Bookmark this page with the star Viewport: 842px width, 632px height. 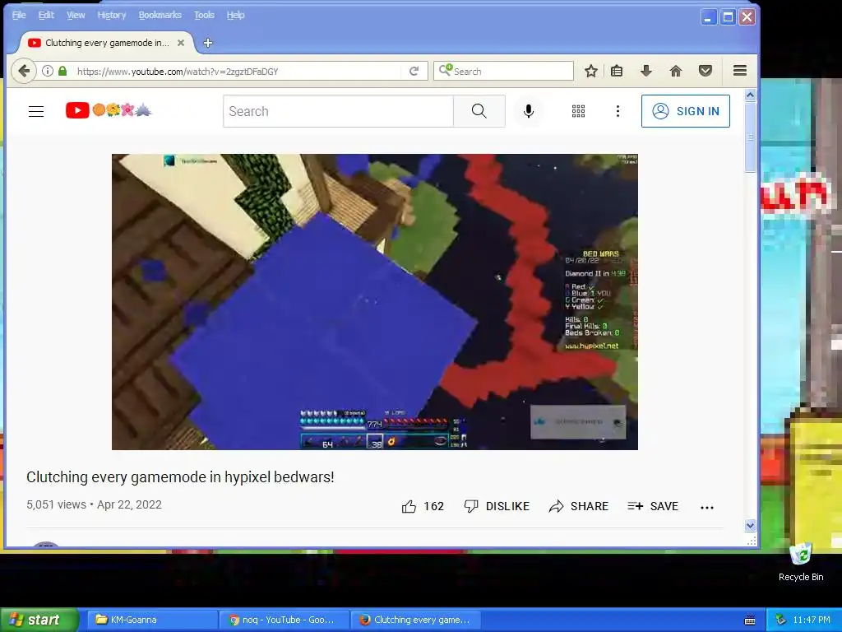590,71
